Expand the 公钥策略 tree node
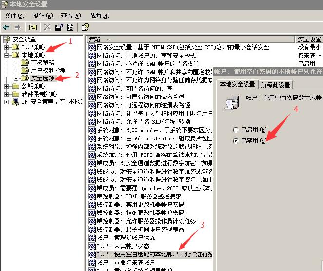 click(x=7, y=86)
